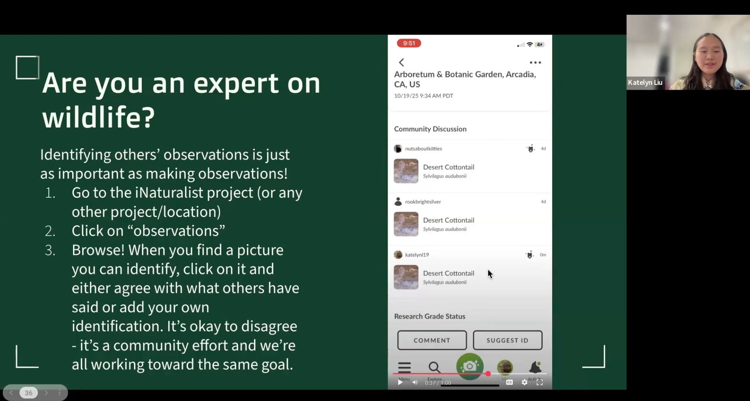Screen dimensions: 750x401
Task: Toggle closed captions CC on video
Action: [x=509, y=382]
